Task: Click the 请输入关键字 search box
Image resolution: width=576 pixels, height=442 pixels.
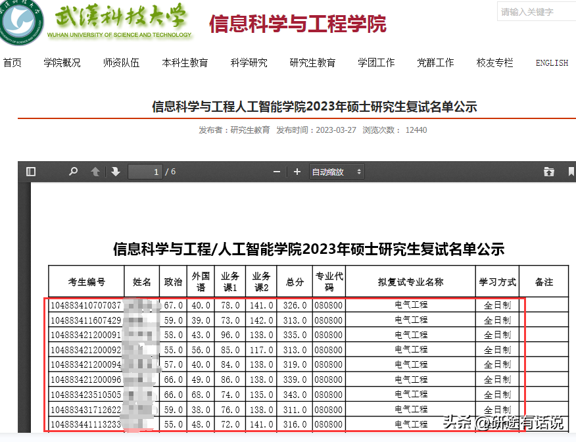Action: click(537, 12)
